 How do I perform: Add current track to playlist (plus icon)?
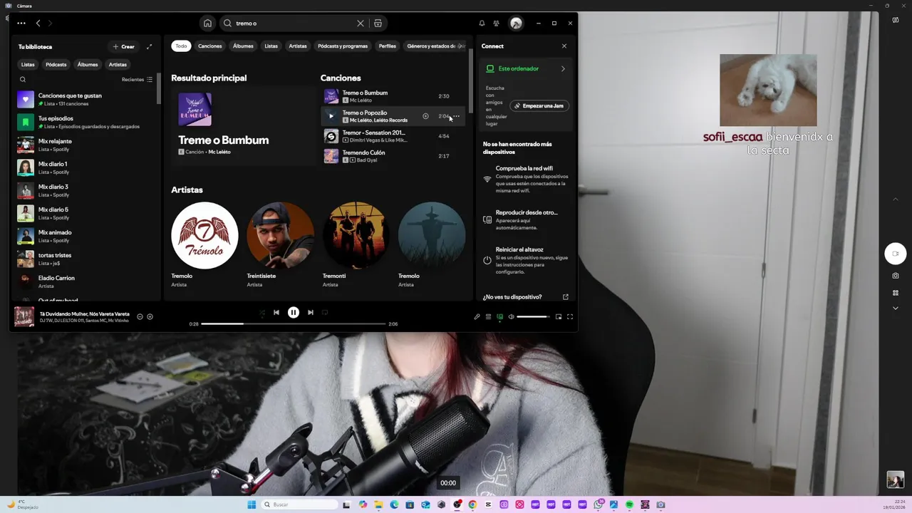(x=150, y=316)
